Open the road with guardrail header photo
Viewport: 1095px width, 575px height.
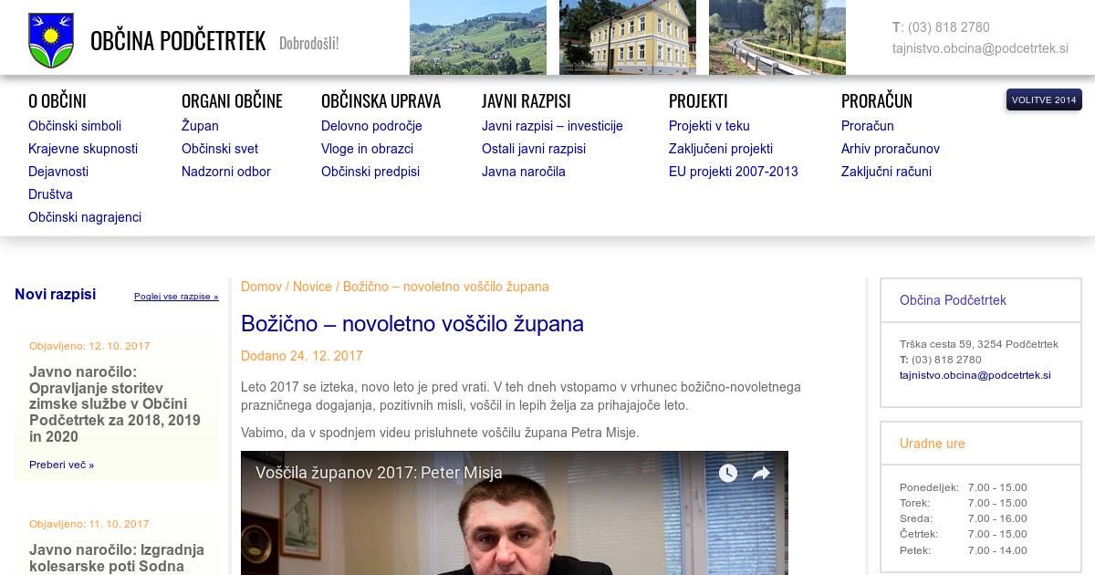pyautogui.click(x=777, y=37)
